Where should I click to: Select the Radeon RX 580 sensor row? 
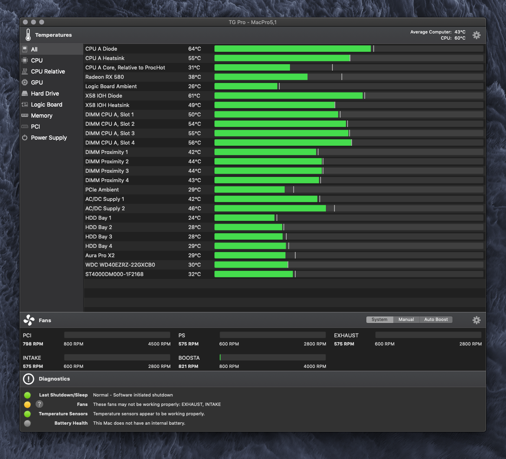[285, 77]
